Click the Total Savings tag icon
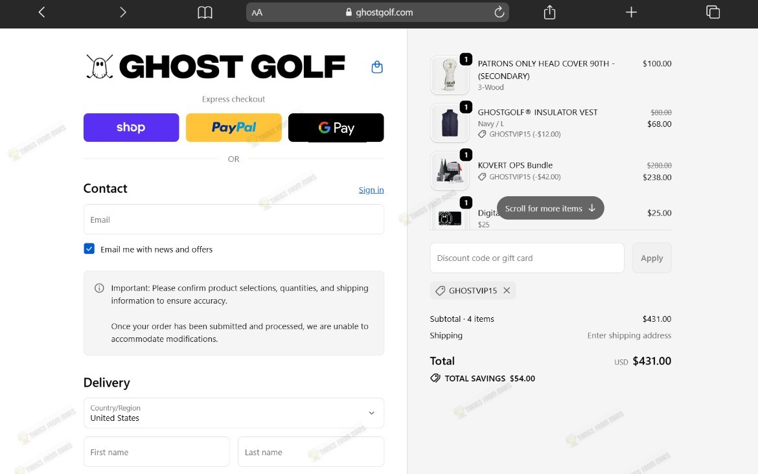 [x=435, y=378]
